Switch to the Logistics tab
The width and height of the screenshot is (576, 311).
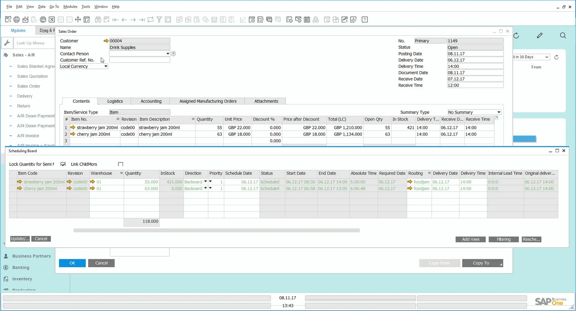tap(115, 101)
